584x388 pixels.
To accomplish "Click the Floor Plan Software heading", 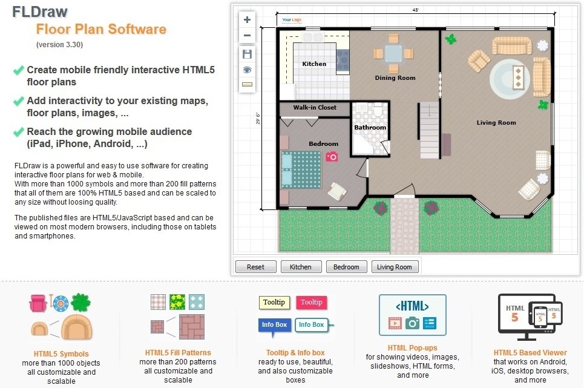I will coord(101,29).
